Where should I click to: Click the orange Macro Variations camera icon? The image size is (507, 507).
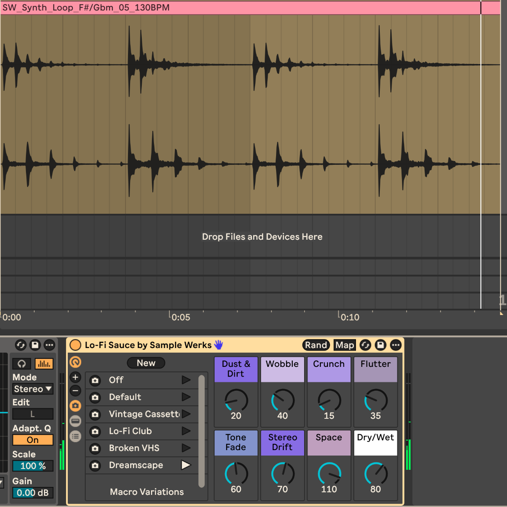pos(75,406)
